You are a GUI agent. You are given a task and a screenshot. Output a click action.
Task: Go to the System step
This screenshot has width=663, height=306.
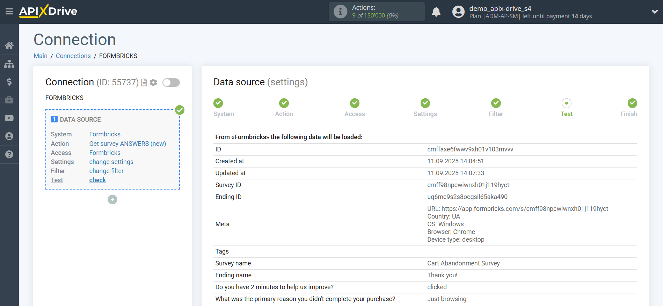point(224,114)
